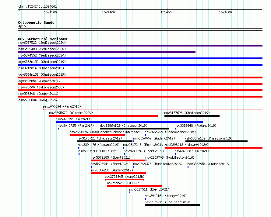Click the esv3665709 (Besenbacher2015) label
This screenshot has width=271, height=217.
(x=170, y=132)
